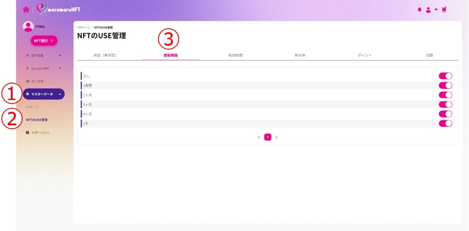Click the 1ヶ月 row label
The width and height of the screenshot is (469, 231).
(87, 95)
